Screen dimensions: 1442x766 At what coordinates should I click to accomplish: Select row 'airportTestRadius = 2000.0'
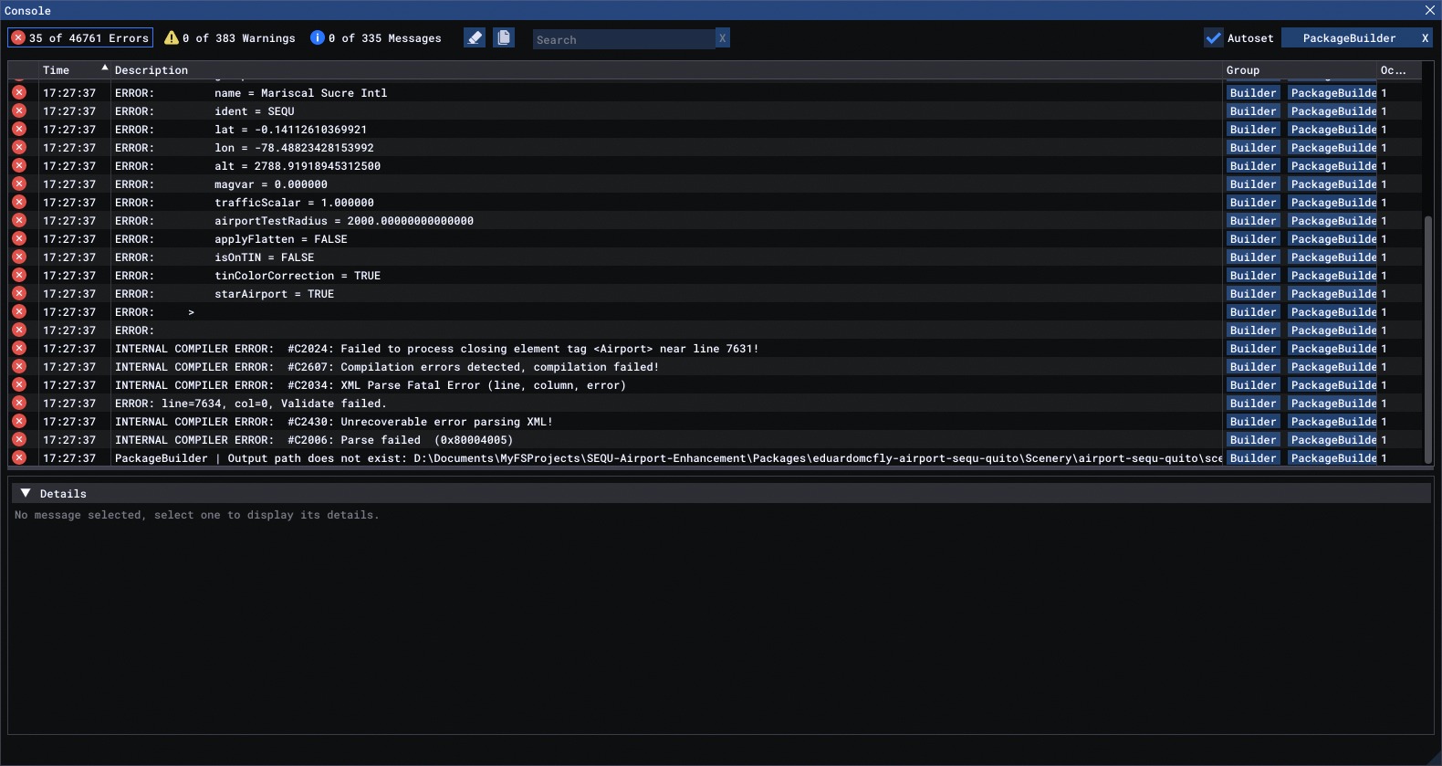(716, 221)
